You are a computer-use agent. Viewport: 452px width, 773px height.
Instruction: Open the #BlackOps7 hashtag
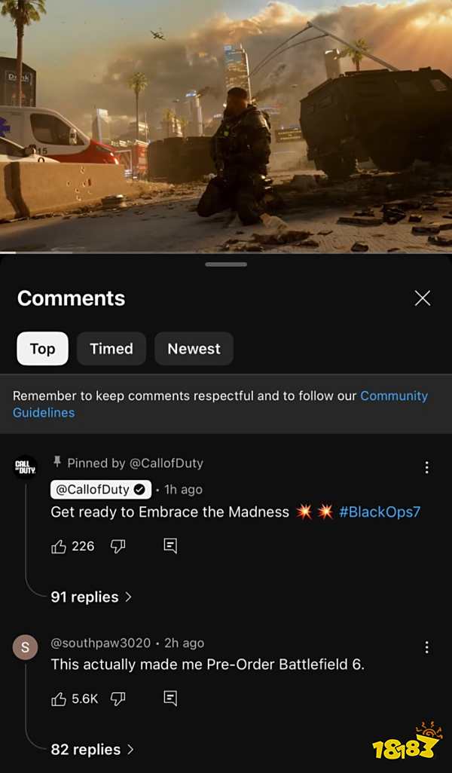(x=380, y=512)
